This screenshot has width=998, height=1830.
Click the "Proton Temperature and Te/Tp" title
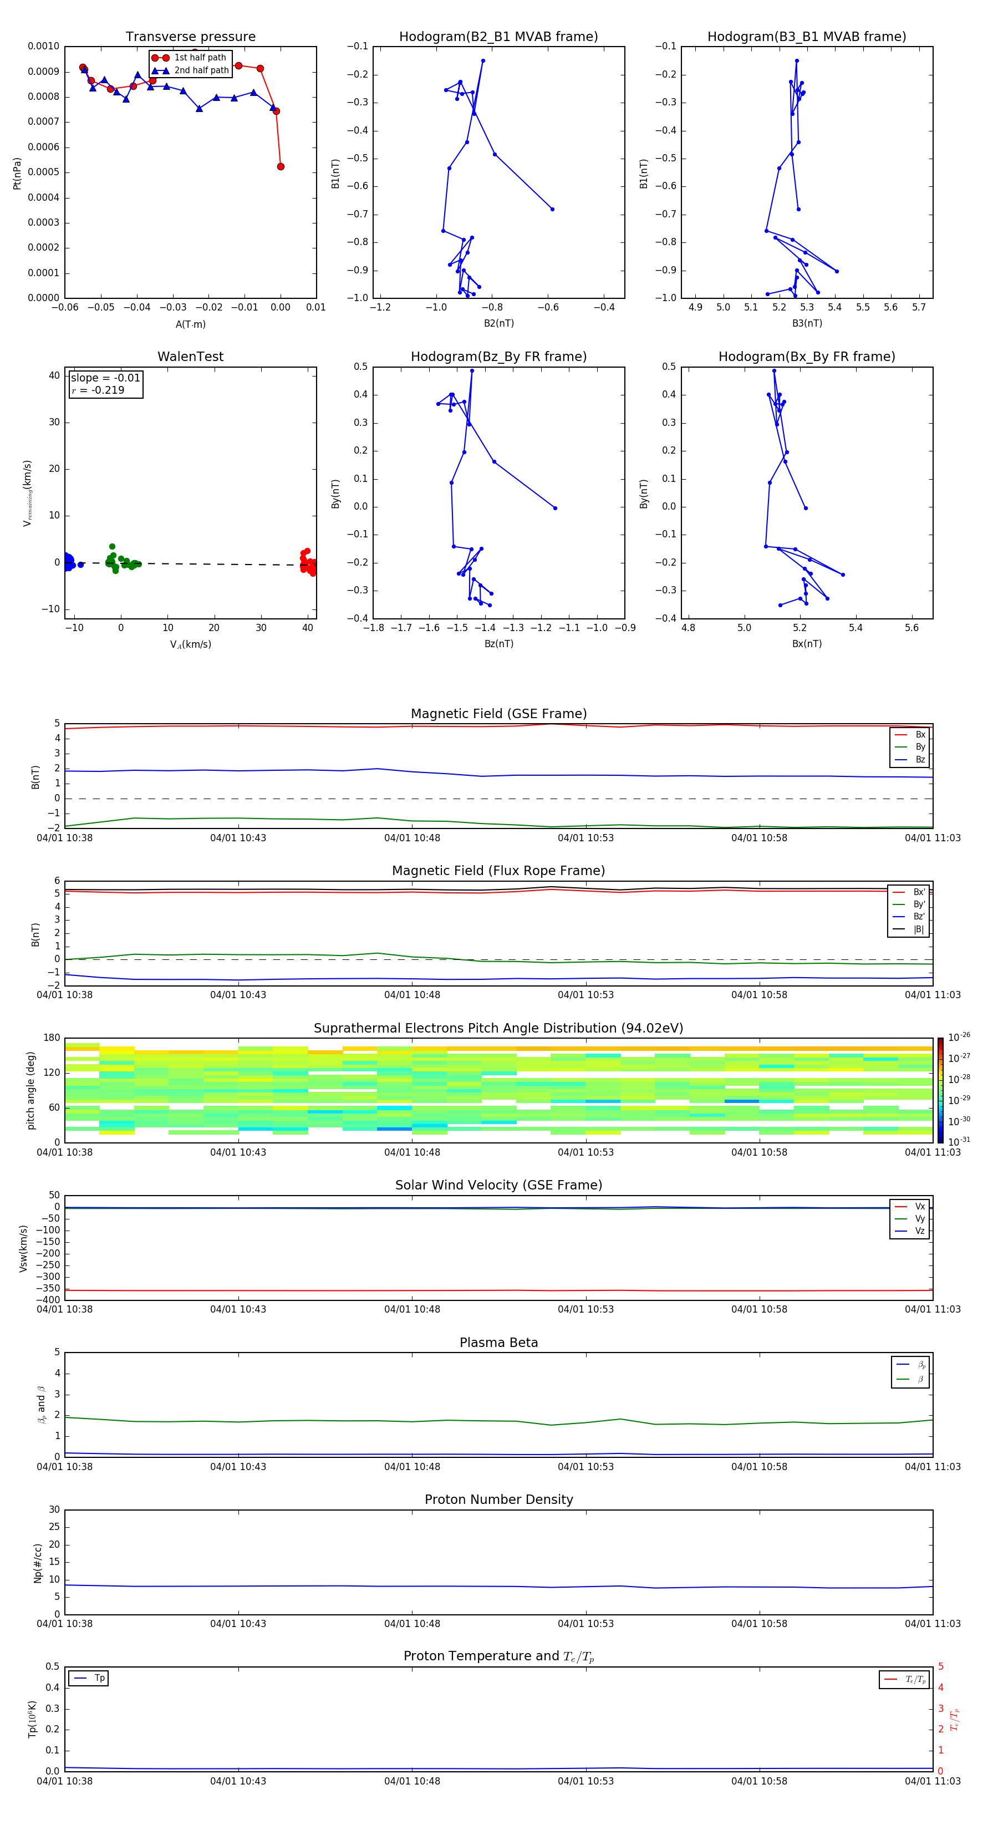click(x=498, y=1656)
